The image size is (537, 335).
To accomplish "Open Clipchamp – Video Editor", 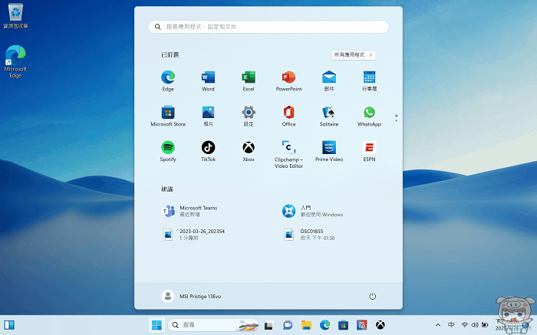I will click(x=288, y=154).
